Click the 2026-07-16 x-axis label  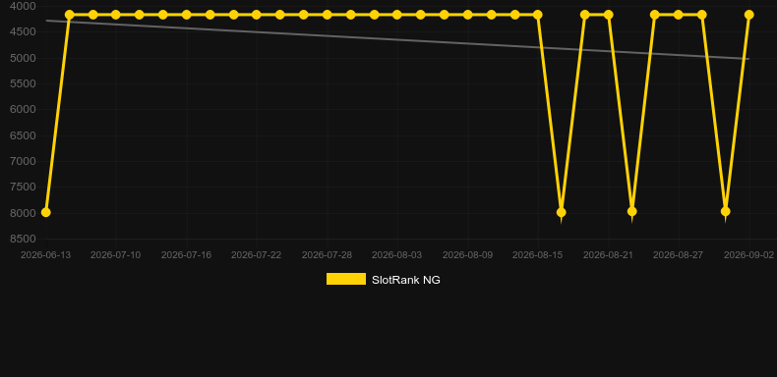186,255
